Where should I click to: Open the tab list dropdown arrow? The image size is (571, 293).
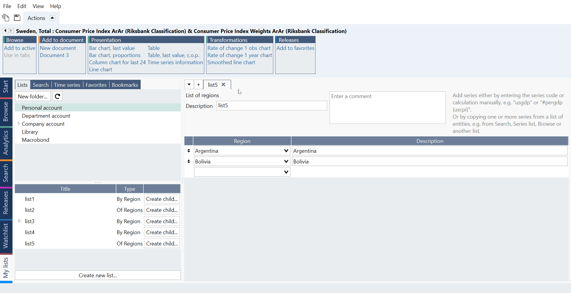(x=189, y=85)
